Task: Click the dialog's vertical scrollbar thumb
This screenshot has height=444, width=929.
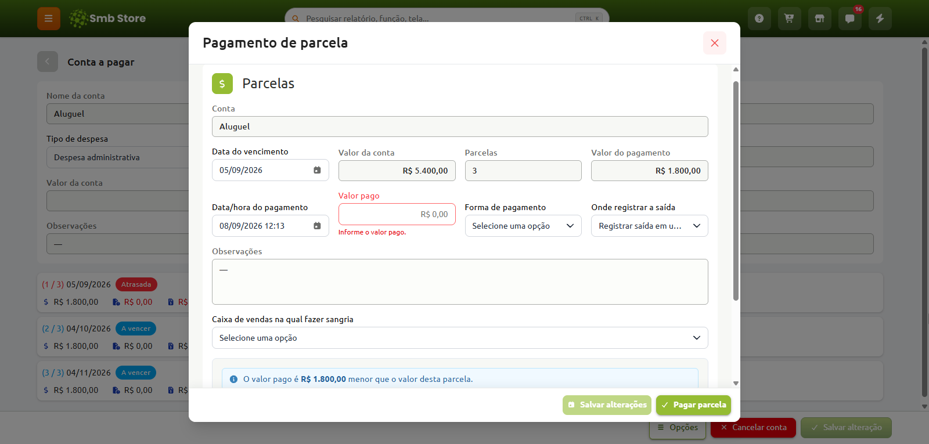Action: tap(736, 191)
